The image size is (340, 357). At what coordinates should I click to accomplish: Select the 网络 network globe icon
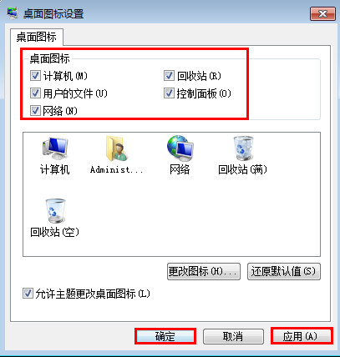click(180, 149)
